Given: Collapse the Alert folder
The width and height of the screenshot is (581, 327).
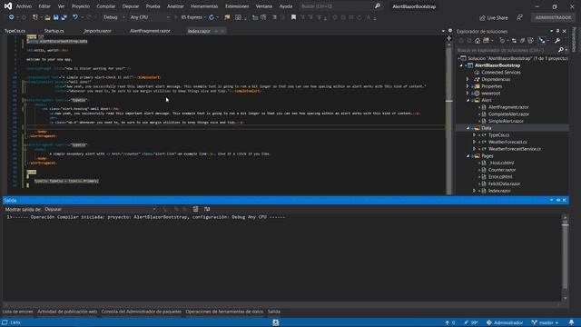Looking at the screenshot, I should point(468,100).
